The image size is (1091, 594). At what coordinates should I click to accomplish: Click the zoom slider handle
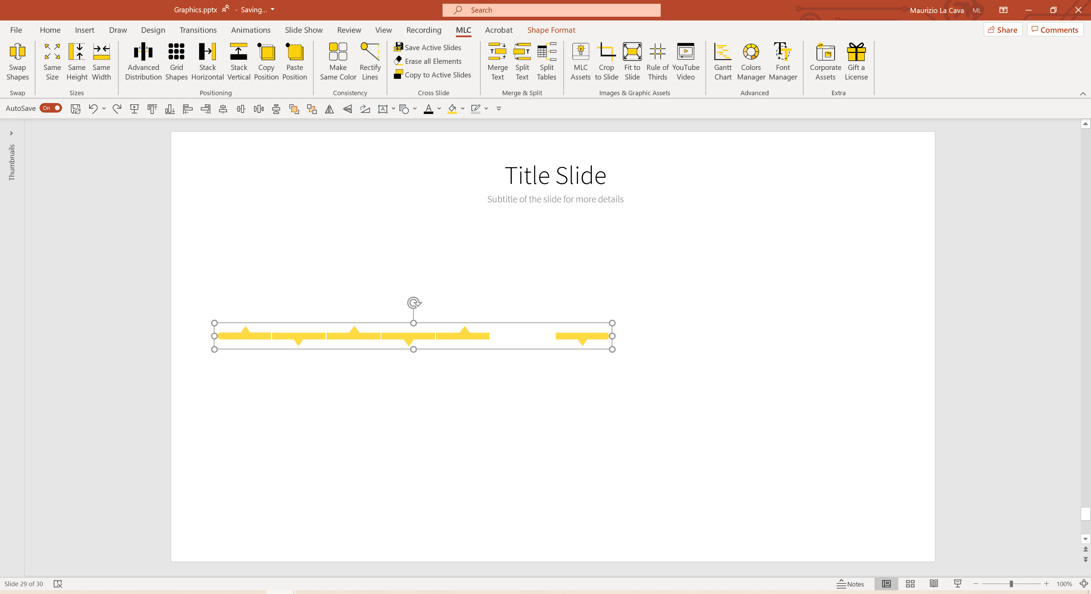point(1011,584)
